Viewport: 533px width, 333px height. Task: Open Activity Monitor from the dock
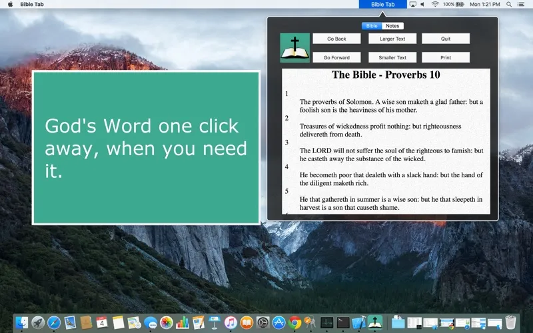tap(326, 322)
